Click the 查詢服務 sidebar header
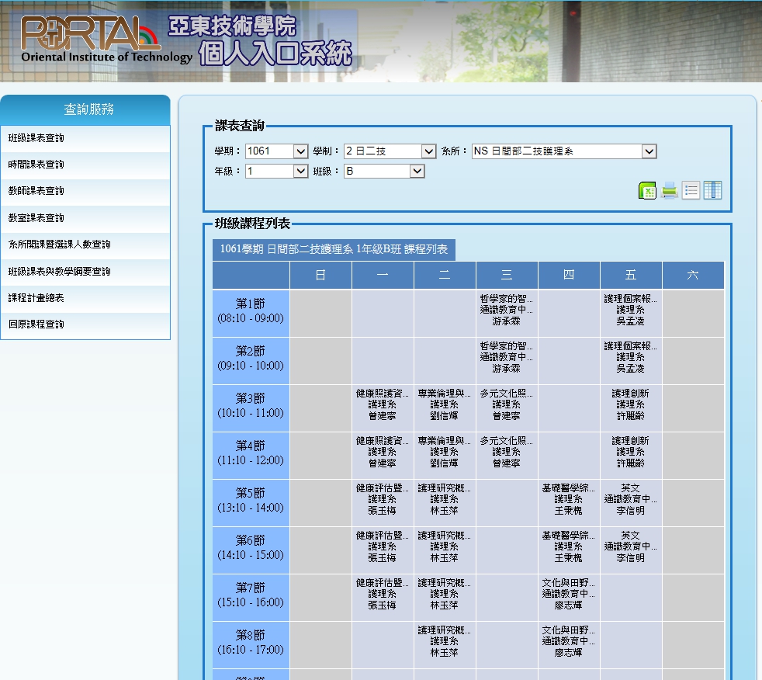This screenshot has height=680, width=762. pyautogui.click(x=85, y=109)
